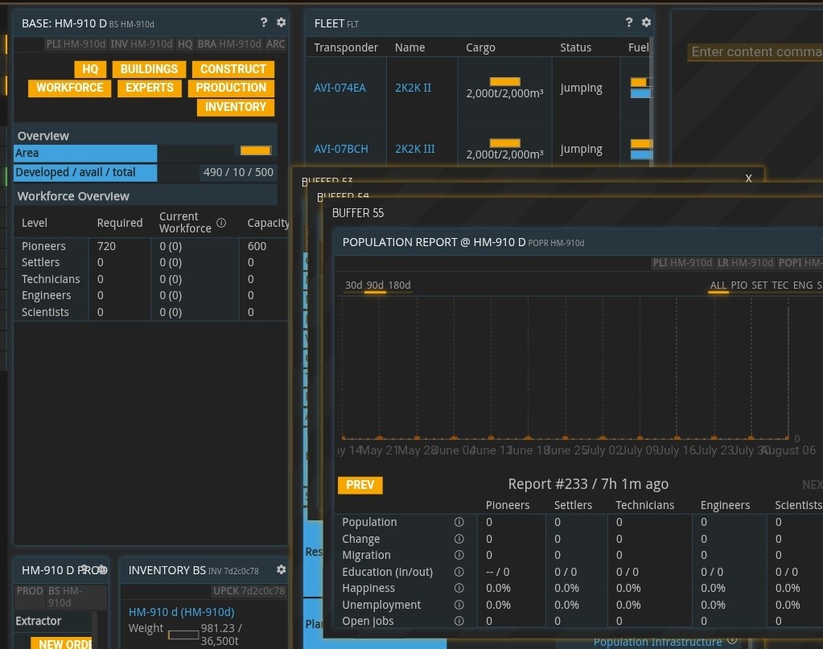
Task: Go to the PREV population report
Action: pos(360,485)
